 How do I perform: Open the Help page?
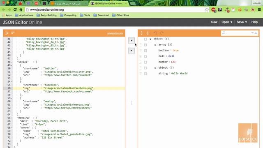[254, 22]
